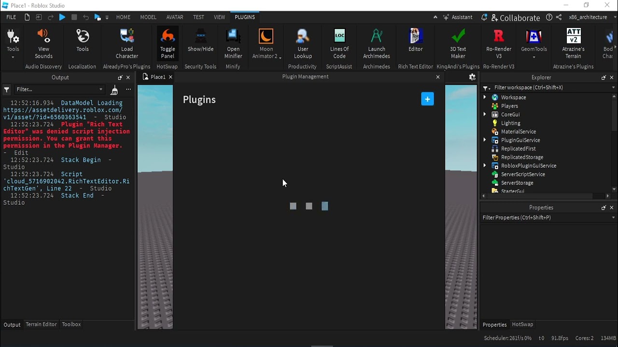Screen dimensions: 618x347
Task: Select ServerScriptService in the Explorer
Action: 523,174
